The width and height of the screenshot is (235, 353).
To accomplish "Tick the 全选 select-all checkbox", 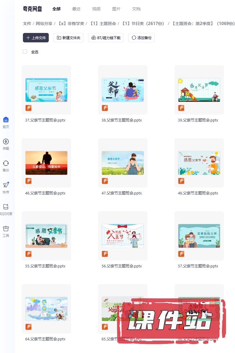I will coord(25,52).
